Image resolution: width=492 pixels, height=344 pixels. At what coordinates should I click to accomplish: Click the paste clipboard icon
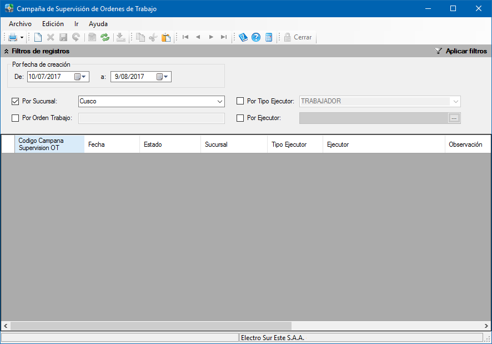pos(165,37)
